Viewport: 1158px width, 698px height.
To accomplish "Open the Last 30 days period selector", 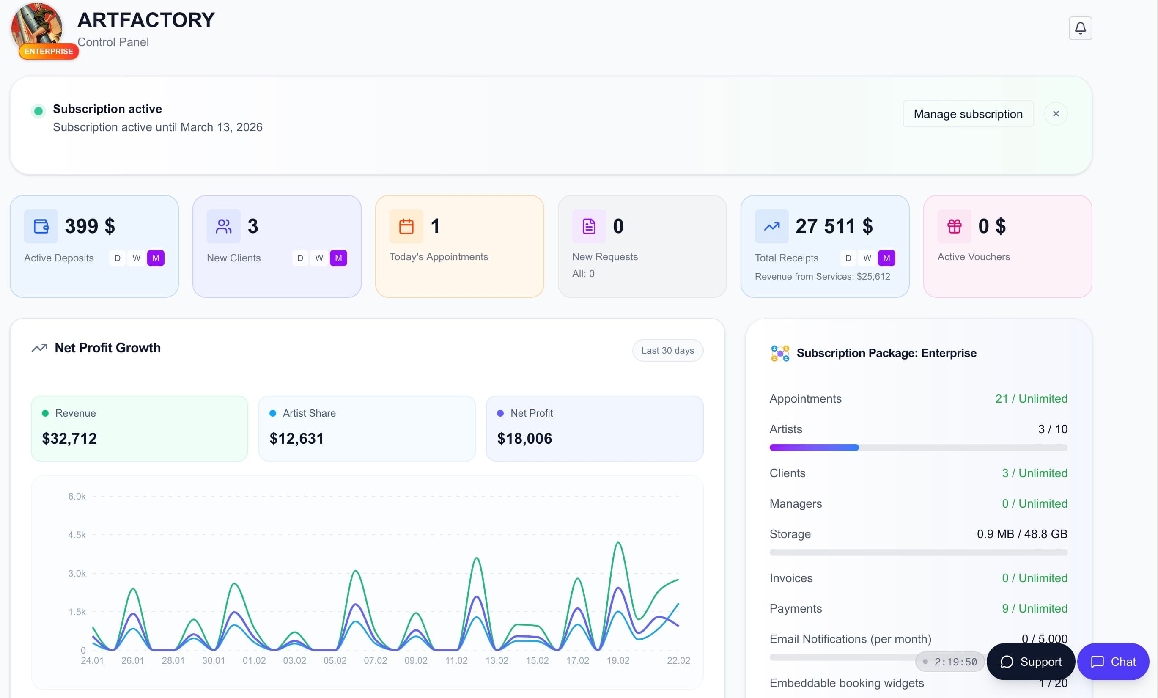I will tap(667, 350).
